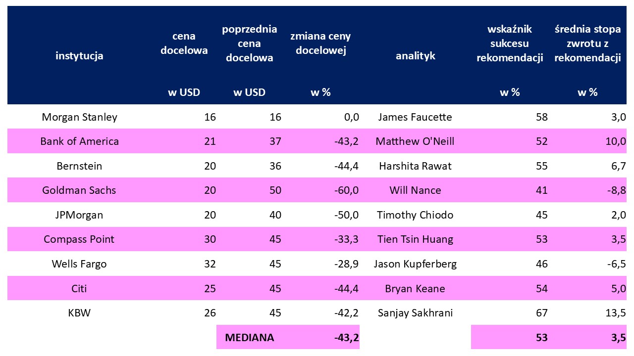Viewport: 634px width, 356px height.
Task: Click the 'poprzednia cena docelowa' header
Action: coord(249,44)
